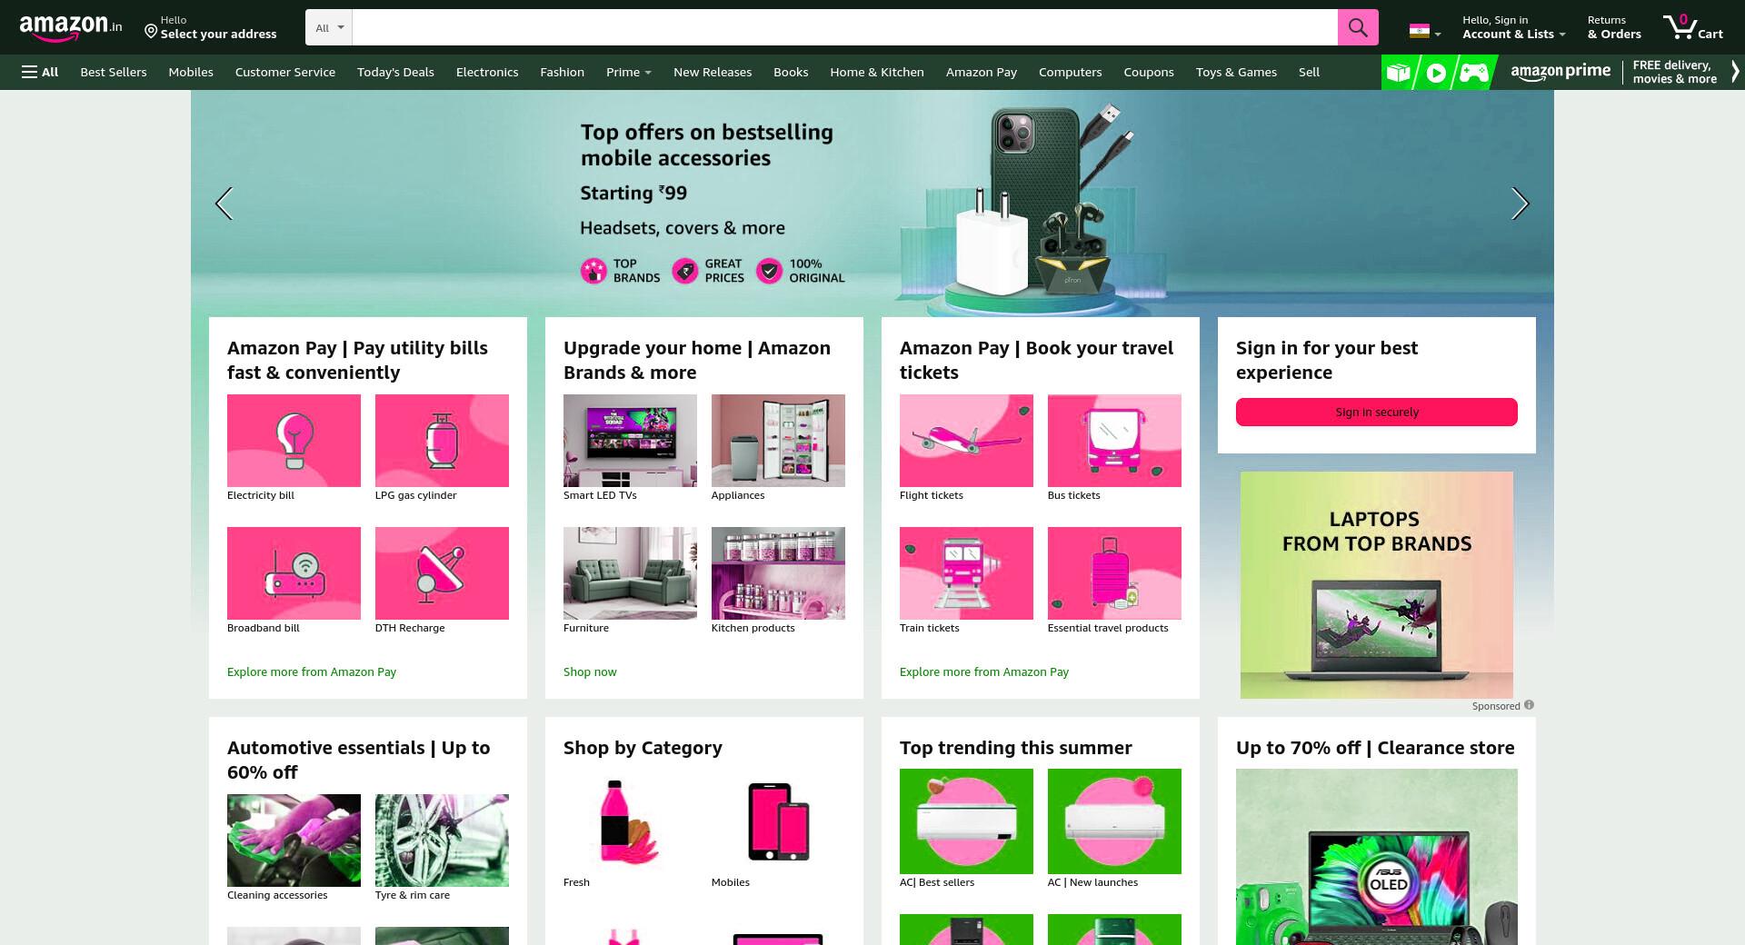Open Fashion nav item
Image resolution: width=1745 pixels, height=945 pixels.
coord(562,72)
